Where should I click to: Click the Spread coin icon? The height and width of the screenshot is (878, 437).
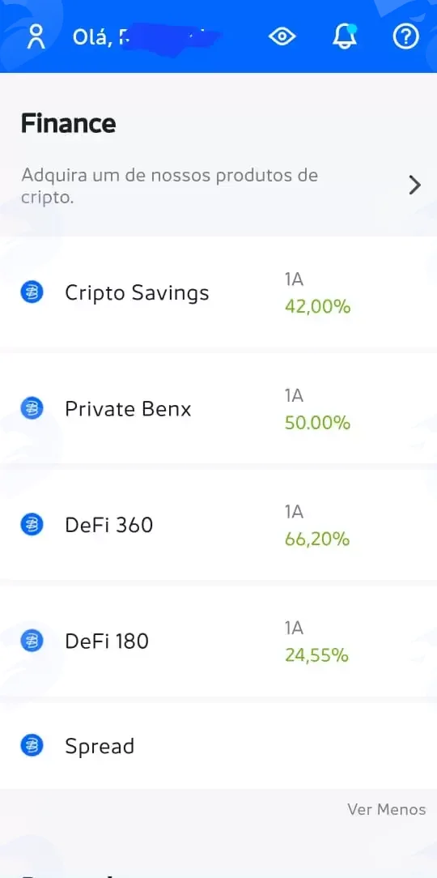pos(32,746)
